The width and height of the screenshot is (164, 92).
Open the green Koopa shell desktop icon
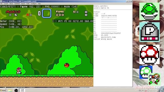pos(149,11)
